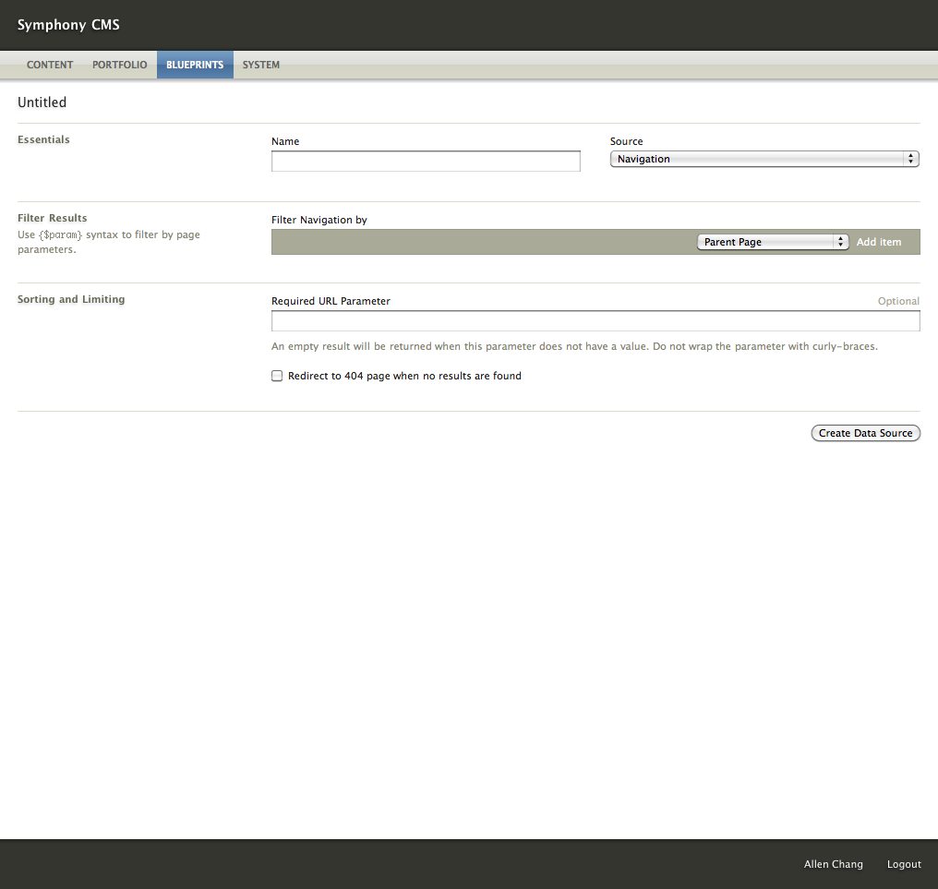
Task: Open the Parent Page filter dropdown
Action: (x=772, y=242)
